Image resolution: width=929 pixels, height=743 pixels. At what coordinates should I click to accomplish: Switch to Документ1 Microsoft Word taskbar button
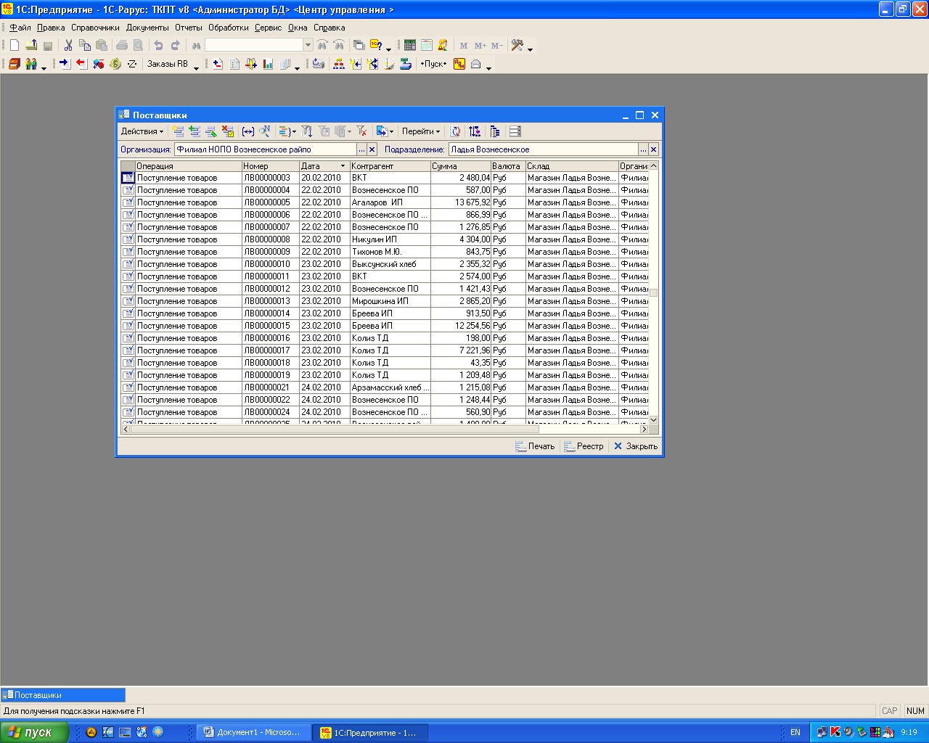click(x=253, y=732)
